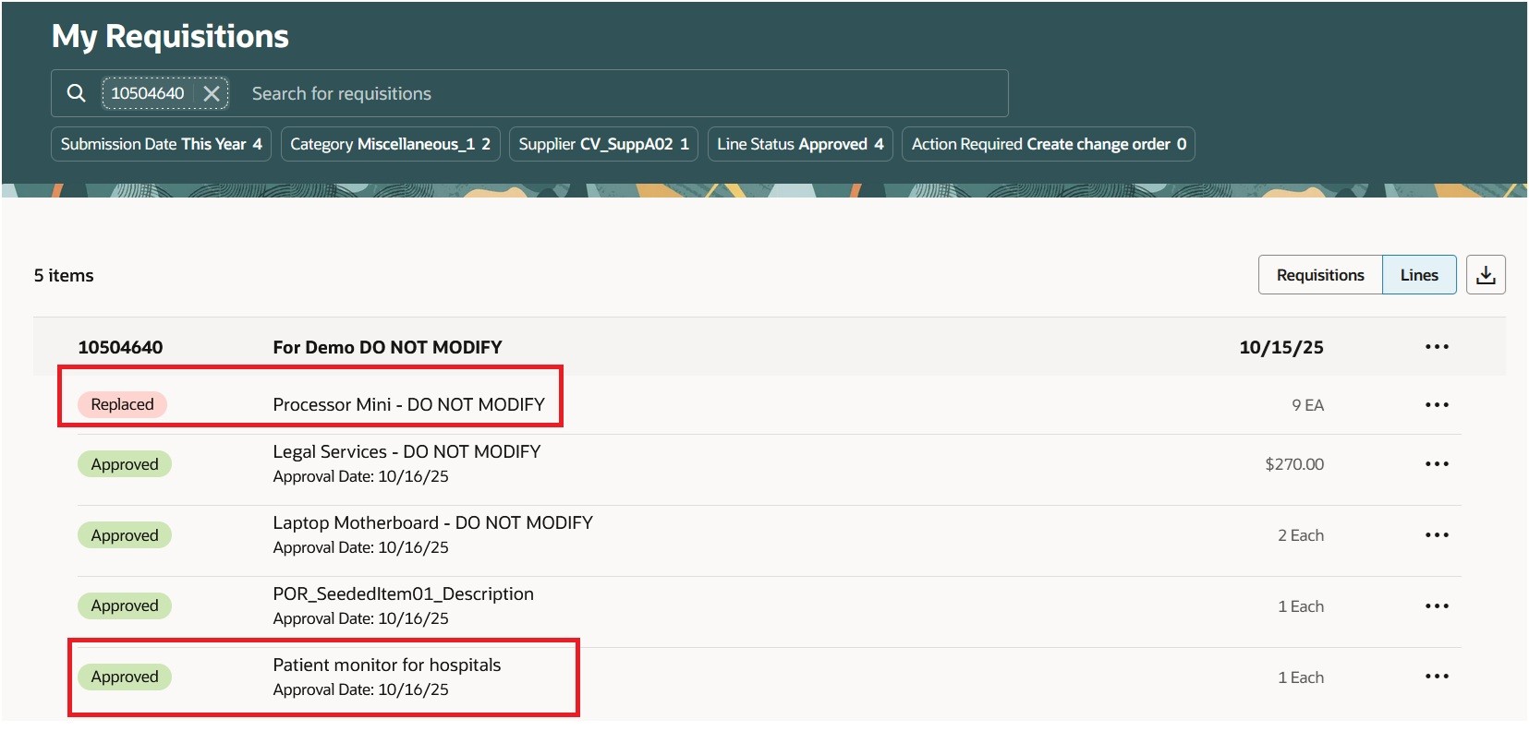This screenshot has height=743, width=1529.
Task: Click the download export icon
Action: pyautogui.click(x=1486, y=275)
